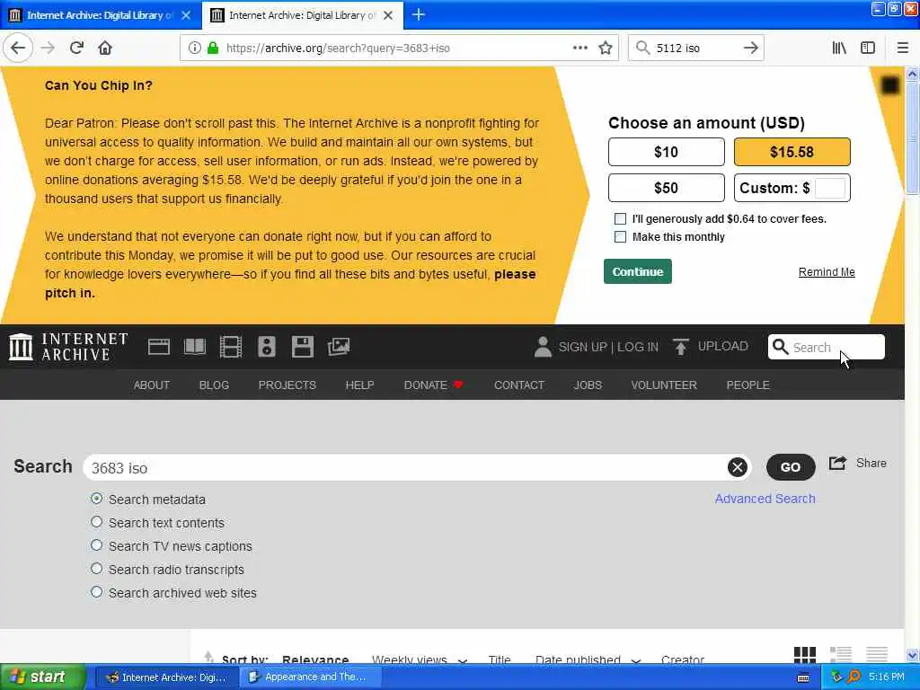Screen dimensions: 920x690
Task: Enable Make this monthly checkbox
Action: tap(620, 236)
